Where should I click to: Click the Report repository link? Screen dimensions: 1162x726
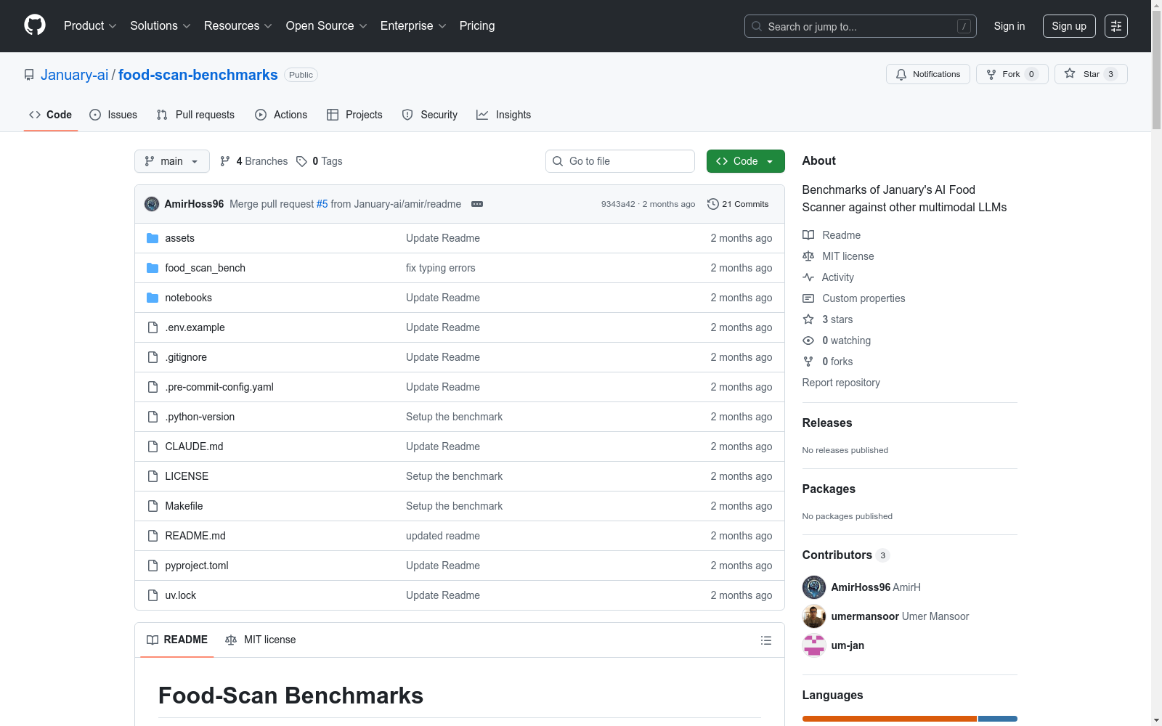tap(841, 383)
